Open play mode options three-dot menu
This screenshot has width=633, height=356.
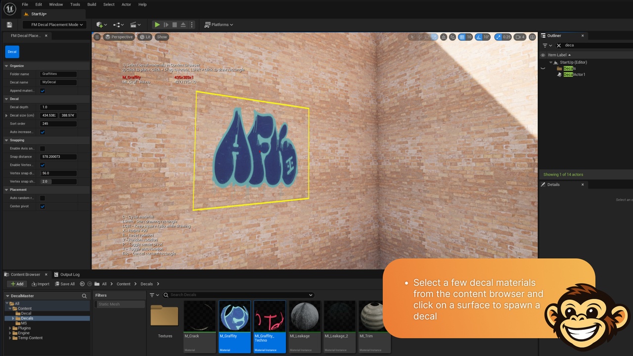[x=192, y=25]
